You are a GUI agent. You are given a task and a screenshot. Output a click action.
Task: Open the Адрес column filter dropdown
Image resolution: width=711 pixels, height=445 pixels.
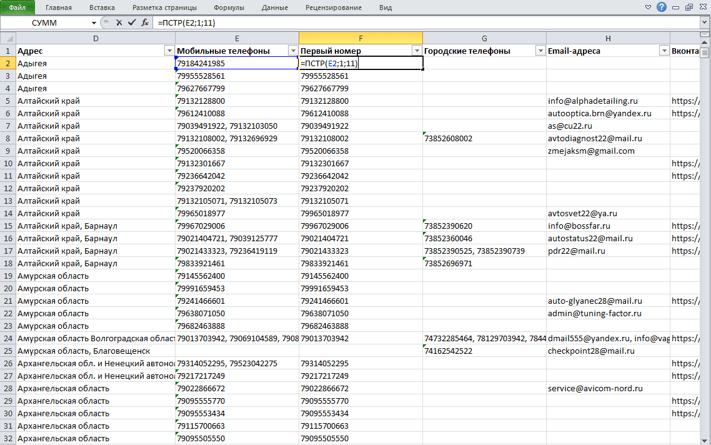pos(169,51)
